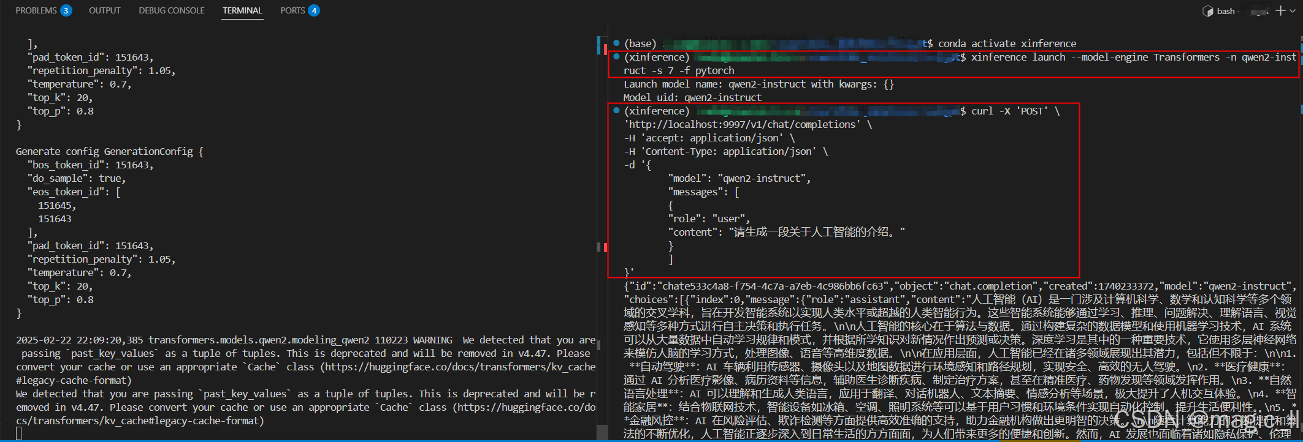
Task: Click the line starting '#legacy-cache-format)'
Action: click(74, 380)
